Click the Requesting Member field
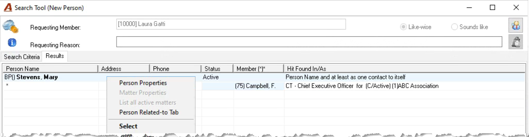The width and height of the screenshot is (529, 137). coord(231,24)
